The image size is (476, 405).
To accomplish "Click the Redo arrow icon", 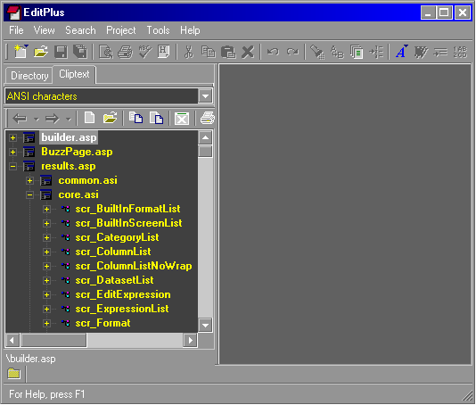I will click(292, 52).
